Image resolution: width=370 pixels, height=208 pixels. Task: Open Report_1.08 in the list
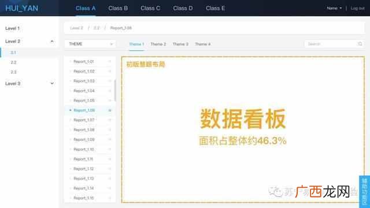click(84, 129)
